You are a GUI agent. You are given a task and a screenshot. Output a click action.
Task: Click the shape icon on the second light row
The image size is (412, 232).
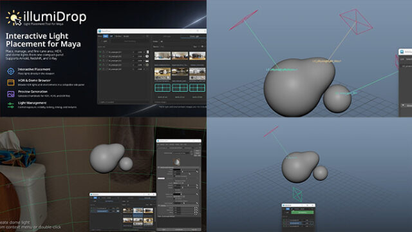click(147, 56)
